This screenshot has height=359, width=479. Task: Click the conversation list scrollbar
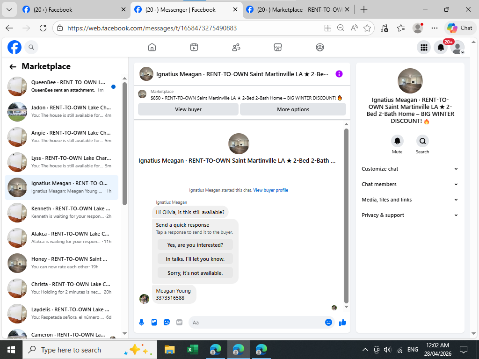pos(124,144)
